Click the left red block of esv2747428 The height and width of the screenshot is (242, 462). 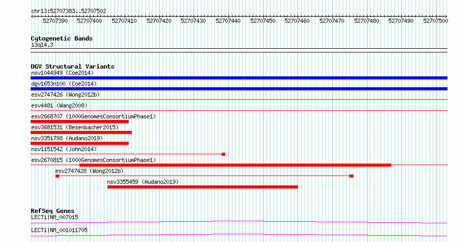pyautogui.click(x=58, y=176)
